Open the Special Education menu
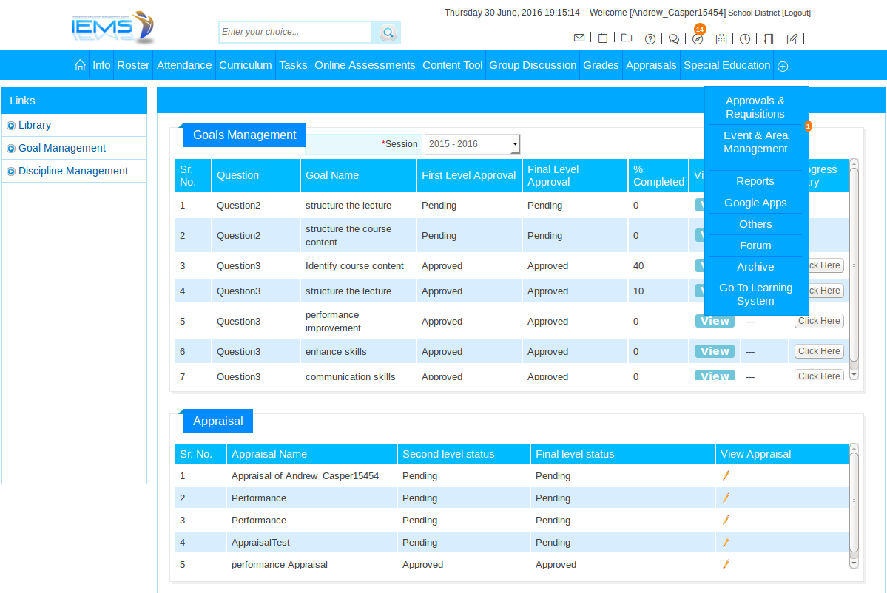887x593 pixels. pyautogui.click(x=727, y=65)
